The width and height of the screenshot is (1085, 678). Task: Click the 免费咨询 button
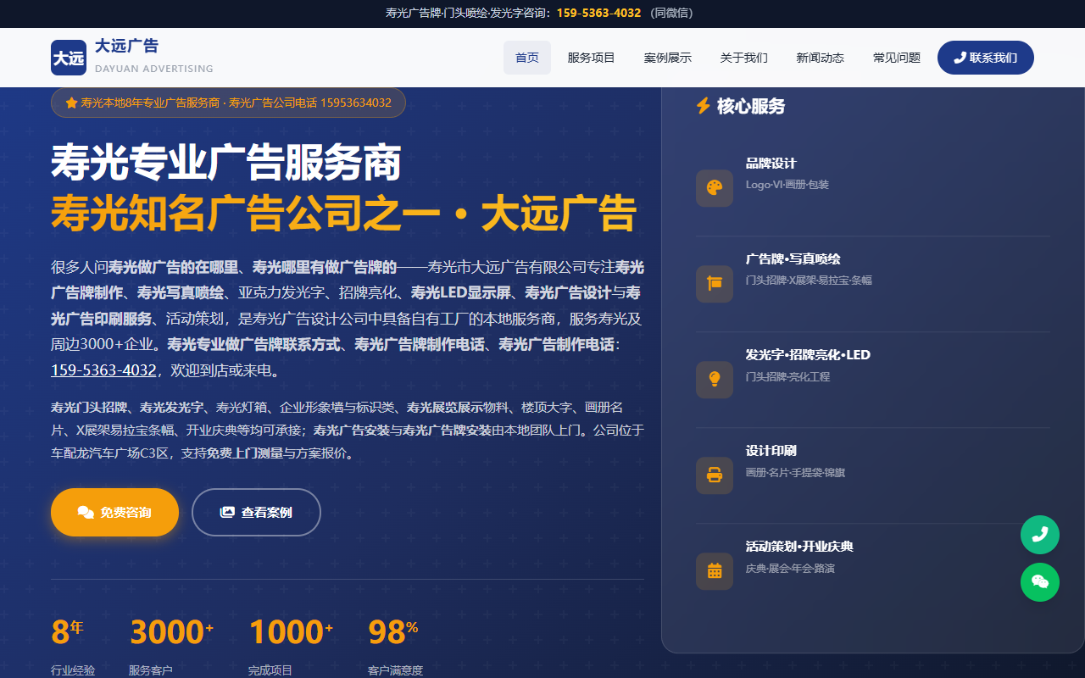pyautogui.click(x=114, y=512)
